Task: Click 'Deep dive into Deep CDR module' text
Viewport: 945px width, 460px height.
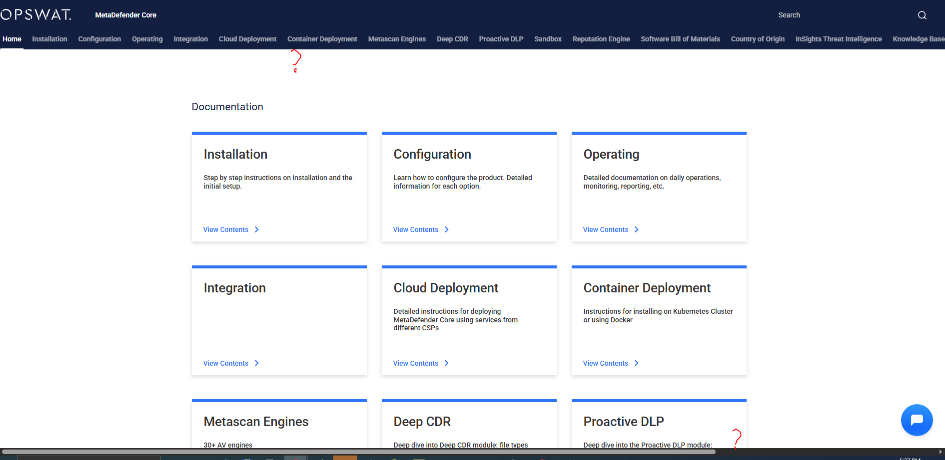Action: point(460,445)
